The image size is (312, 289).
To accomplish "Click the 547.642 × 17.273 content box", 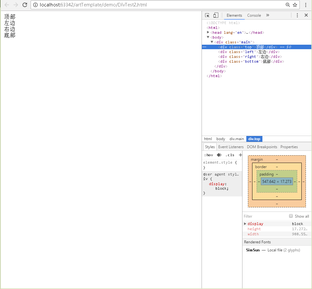I will pos(277,181).
